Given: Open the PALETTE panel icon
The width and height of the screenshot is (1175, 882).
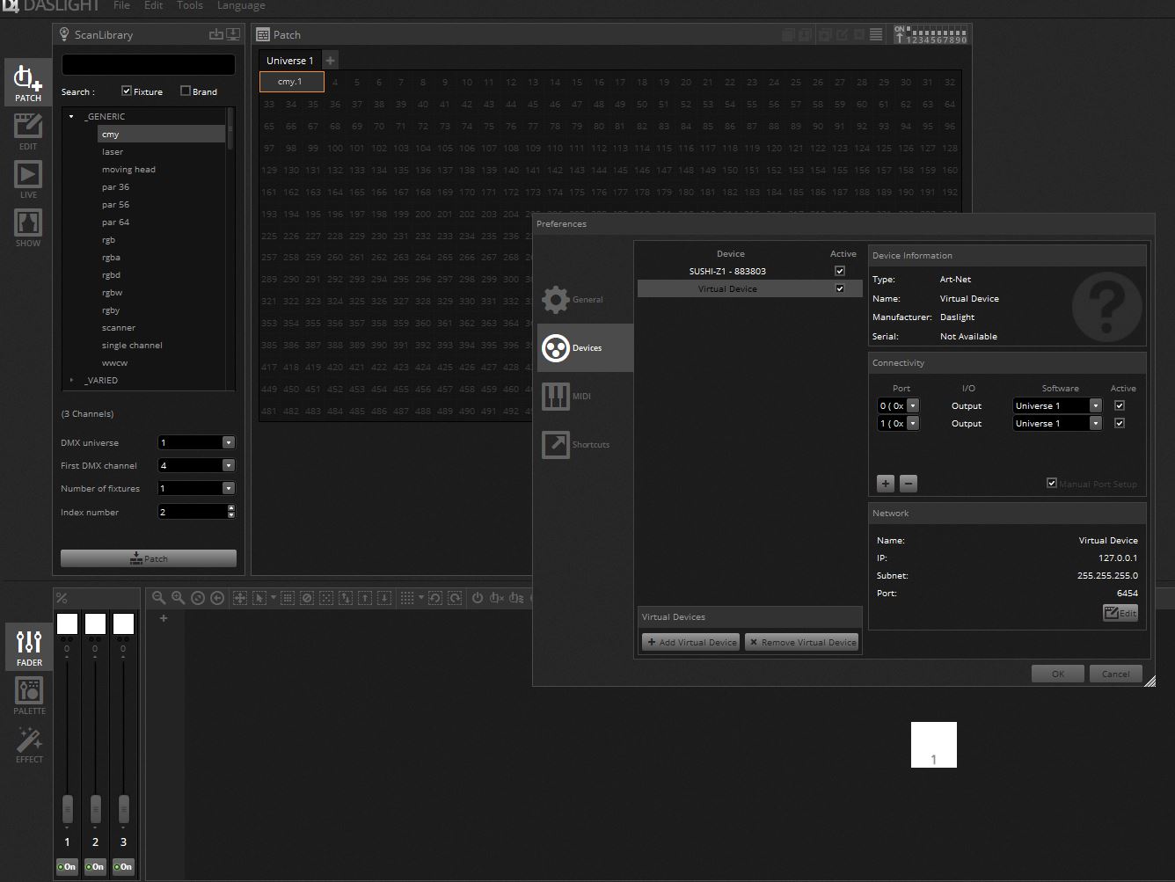Looking at the screenshot, I should click(29, 696).
